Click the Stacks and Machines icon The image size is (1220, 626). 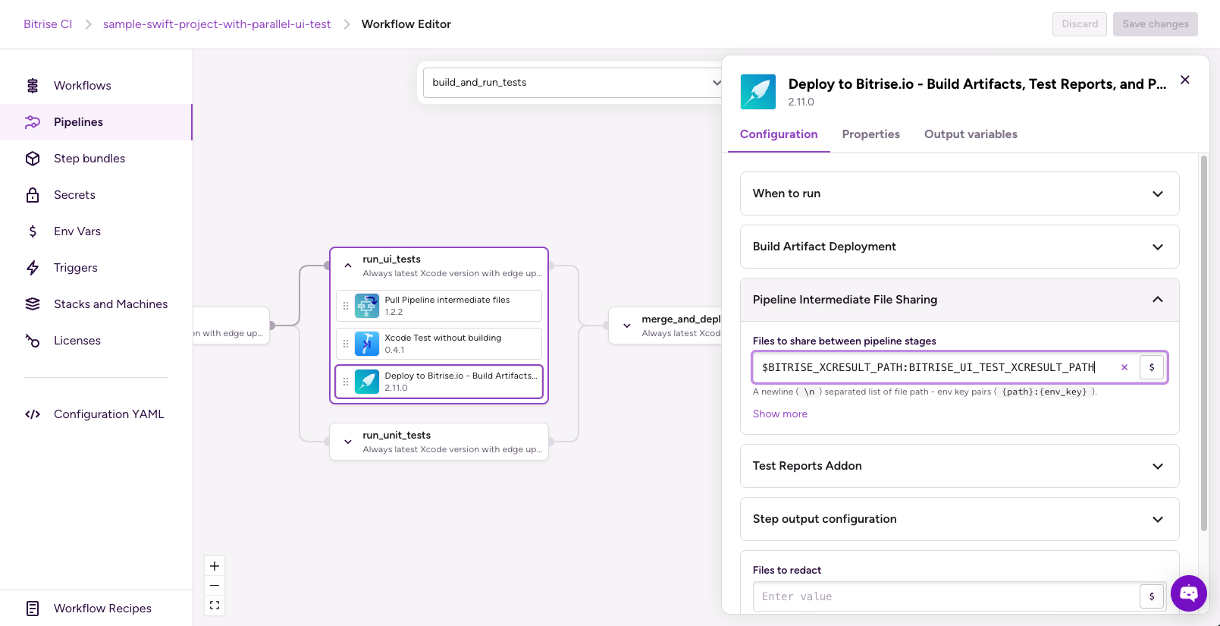[x=33, y=304]
